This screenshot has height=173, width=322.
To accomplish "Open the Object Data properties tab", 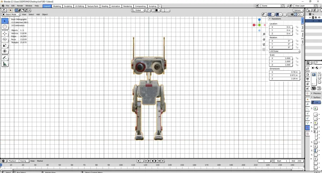I will click(308, 123).
